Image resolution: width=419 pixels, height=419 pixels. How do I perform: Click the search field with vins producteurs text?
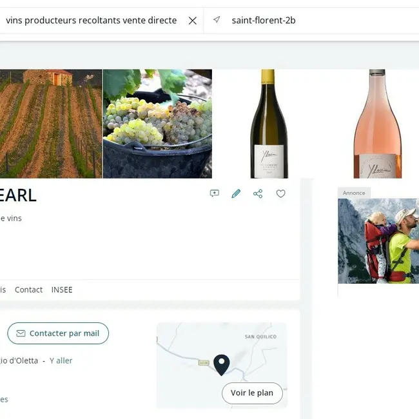91,21
